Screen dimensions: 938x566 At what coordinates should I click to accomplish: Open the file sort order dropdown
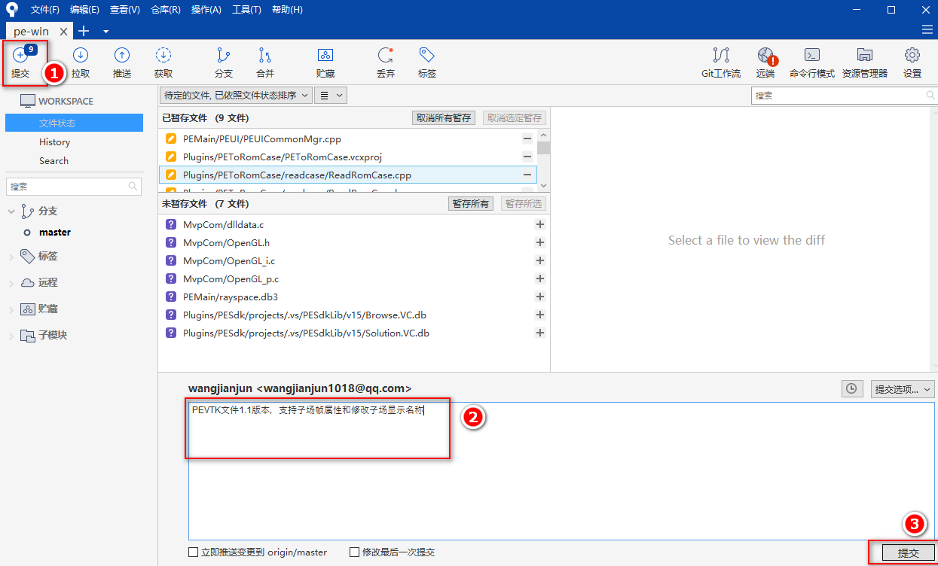point(236,96)
